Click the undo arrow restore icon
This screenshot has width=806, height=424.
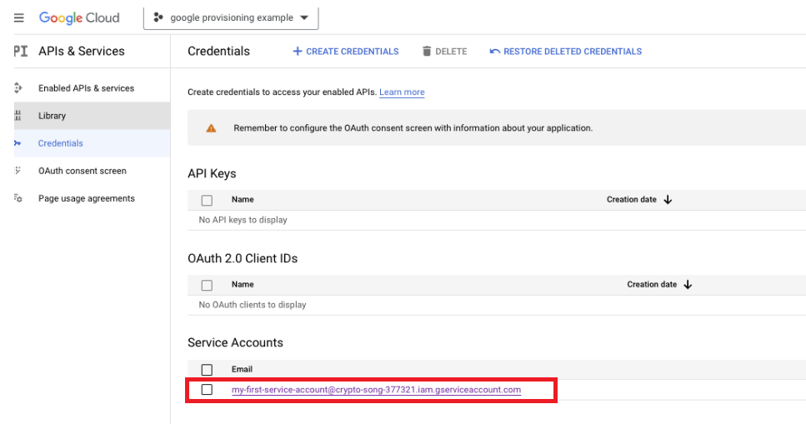pyautogui.click(x=494, y=52)
